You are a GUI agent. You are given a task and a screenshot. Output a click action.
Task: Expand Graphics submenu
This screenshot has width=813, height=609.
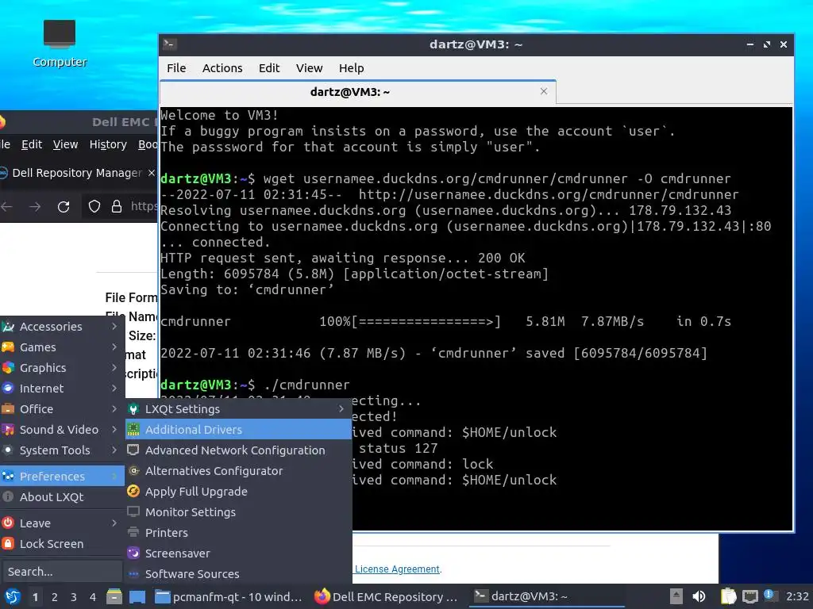tap(62, 368)
